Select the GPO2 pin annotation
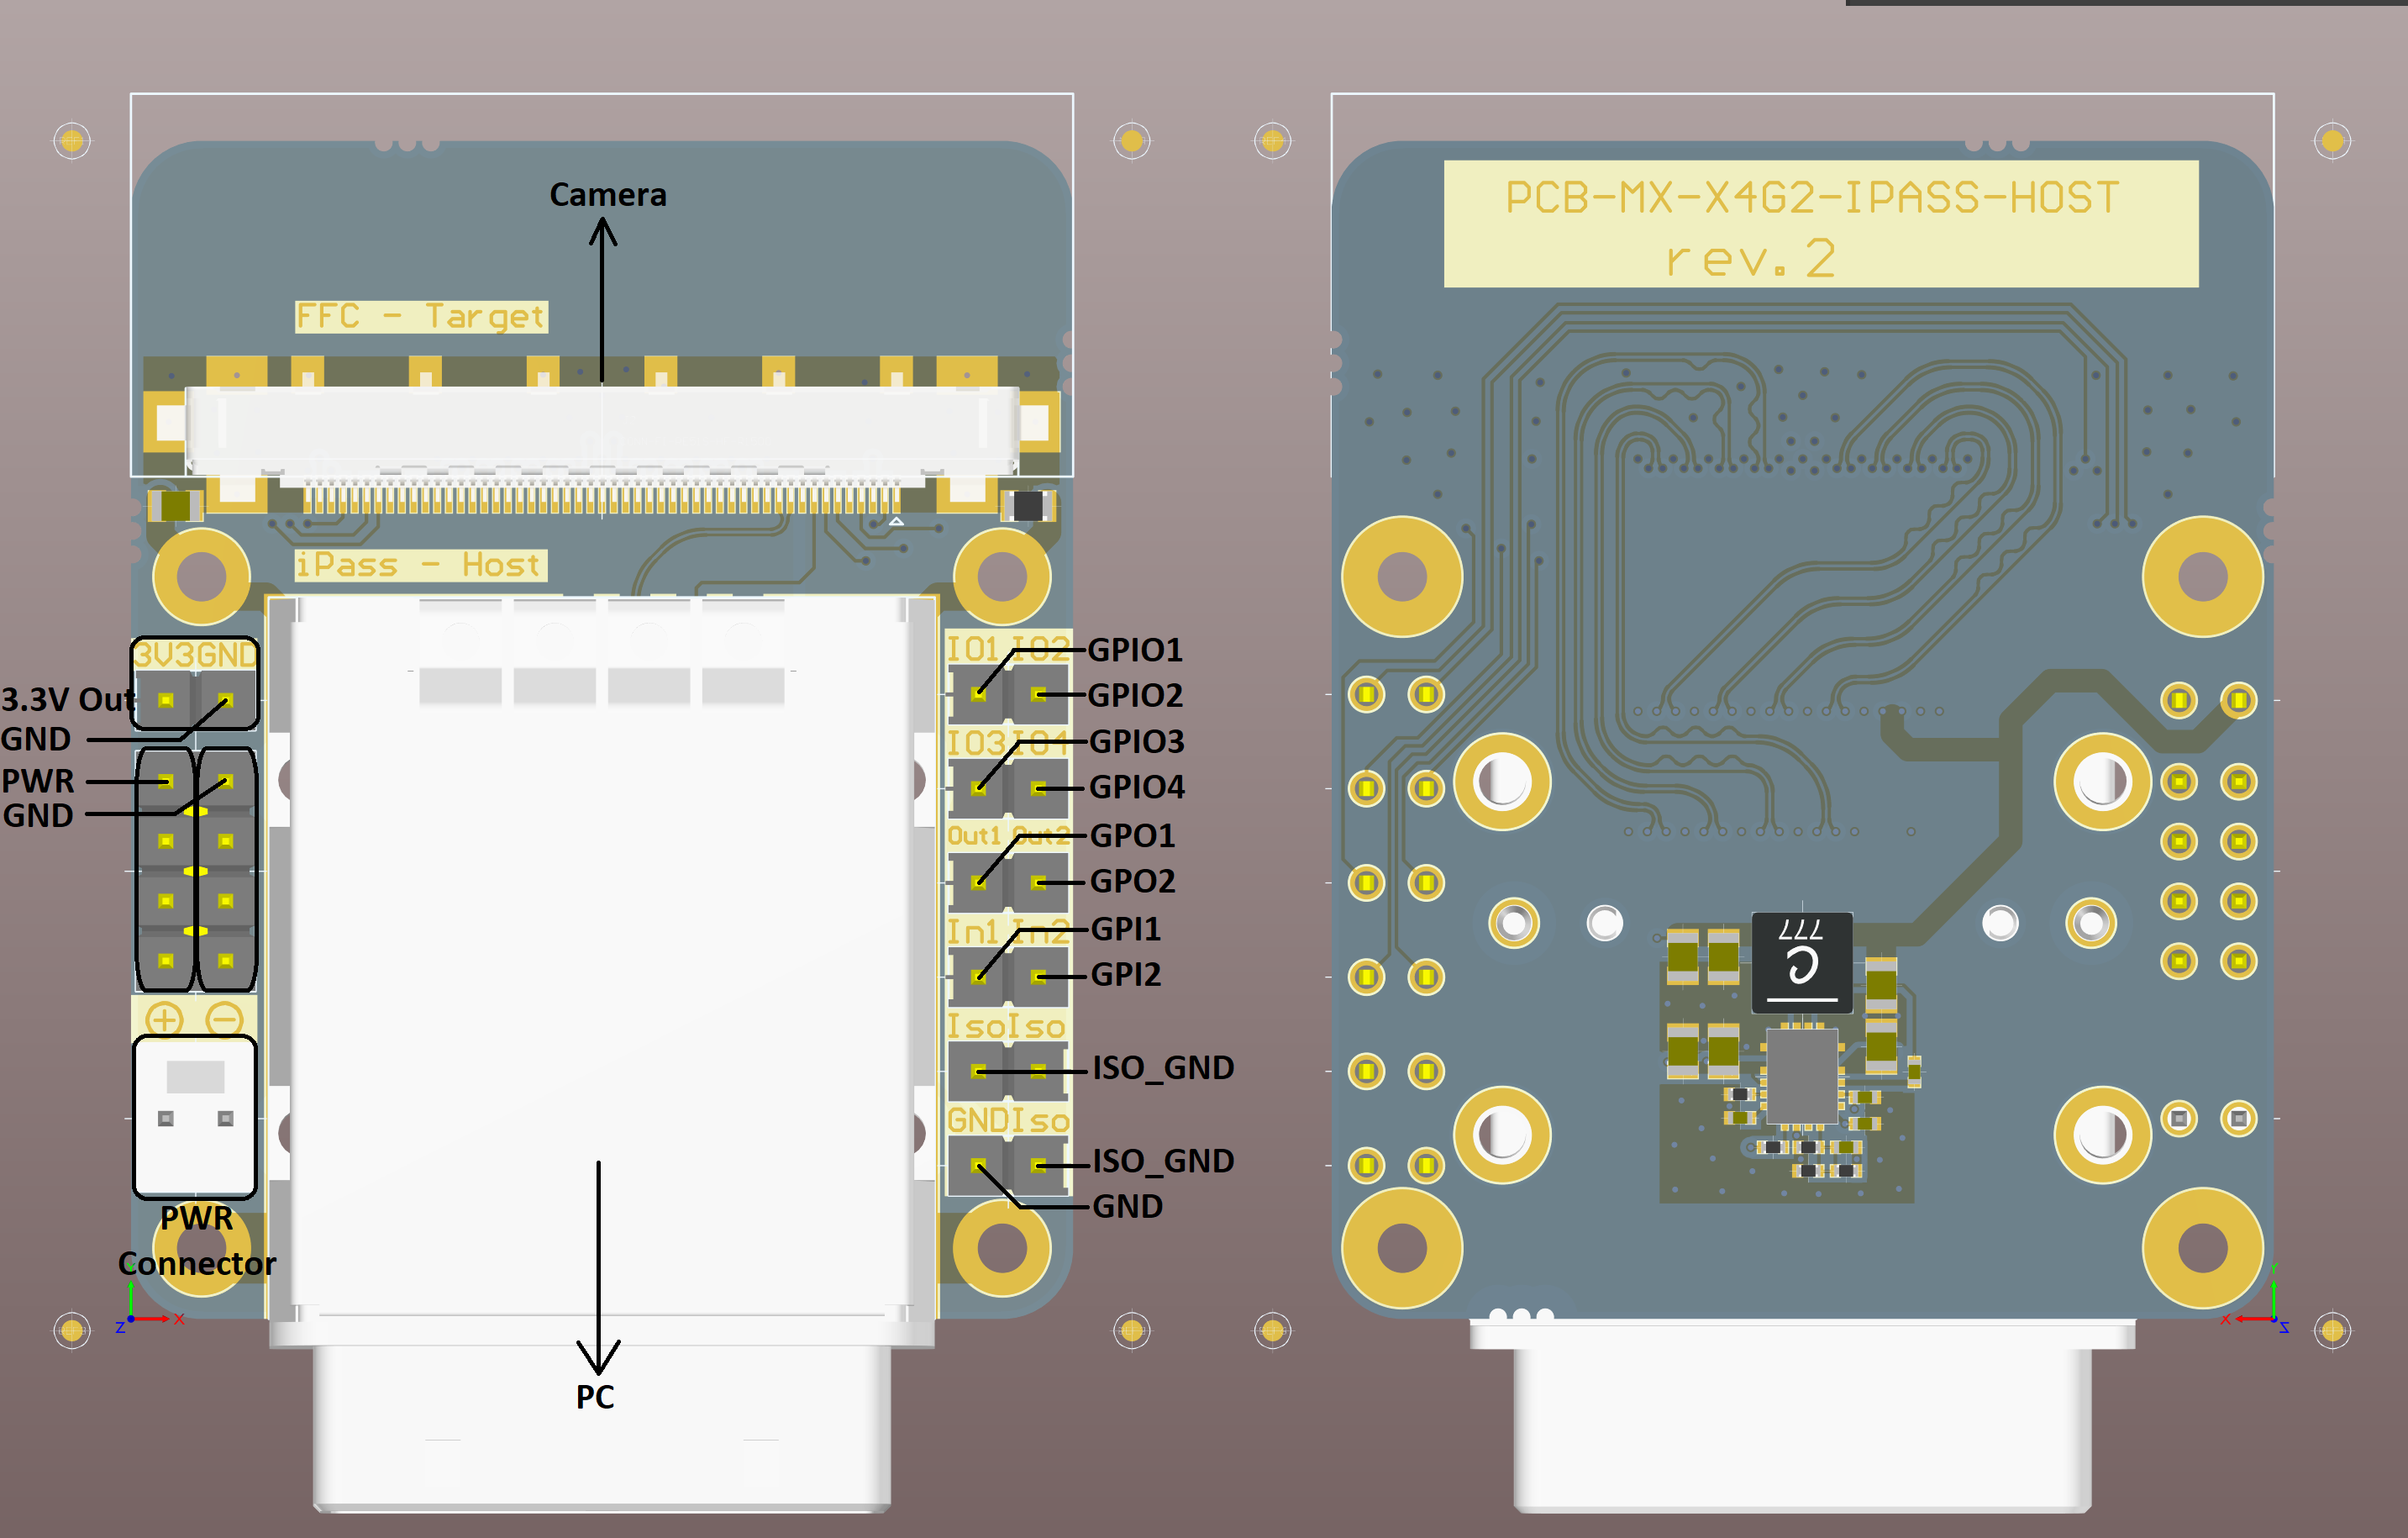 [x=1132, y=881]
